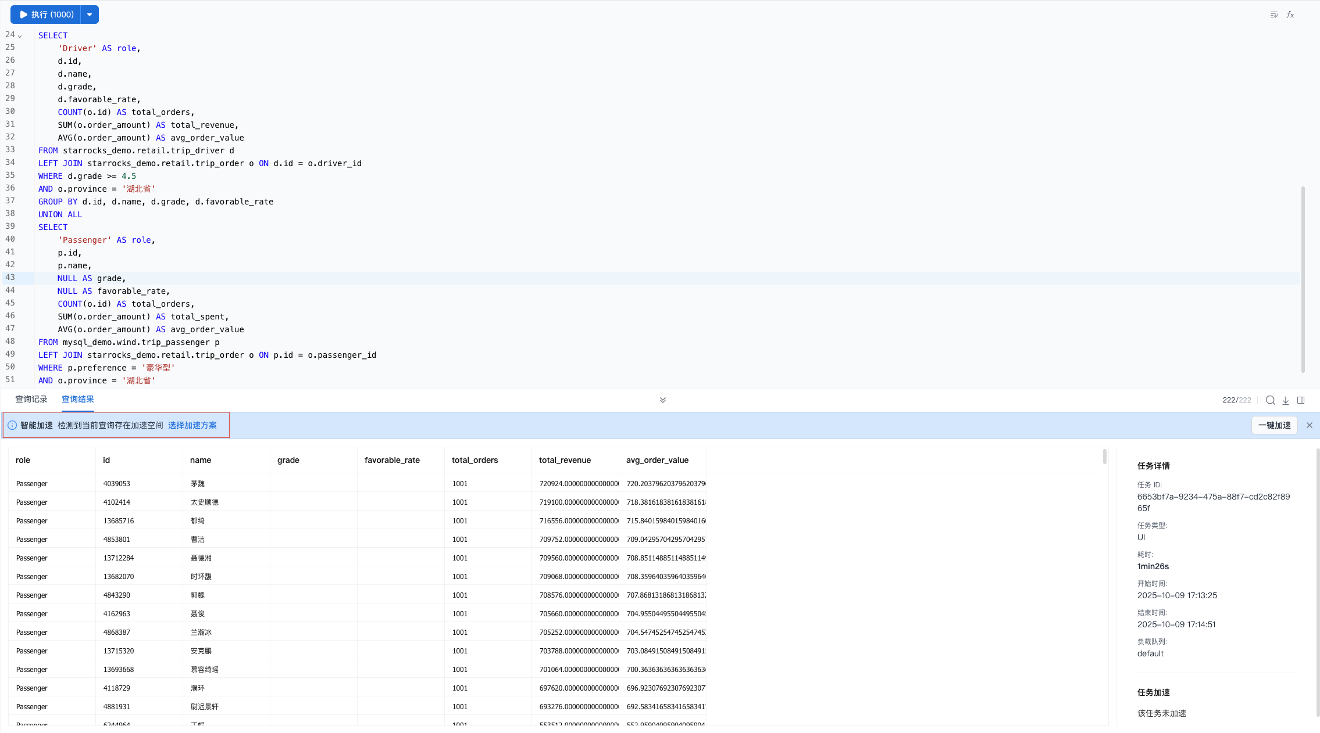Image resolution: width=1320 pixels, height=733 pixels.
Task: Click the info icon beside 智能加速
Action: pyautogui.click(x=12, y=425)
